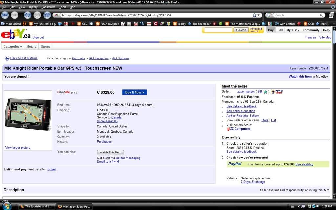Open the Help menu in Firefox
336x210 pixels.
pos(73,7)
